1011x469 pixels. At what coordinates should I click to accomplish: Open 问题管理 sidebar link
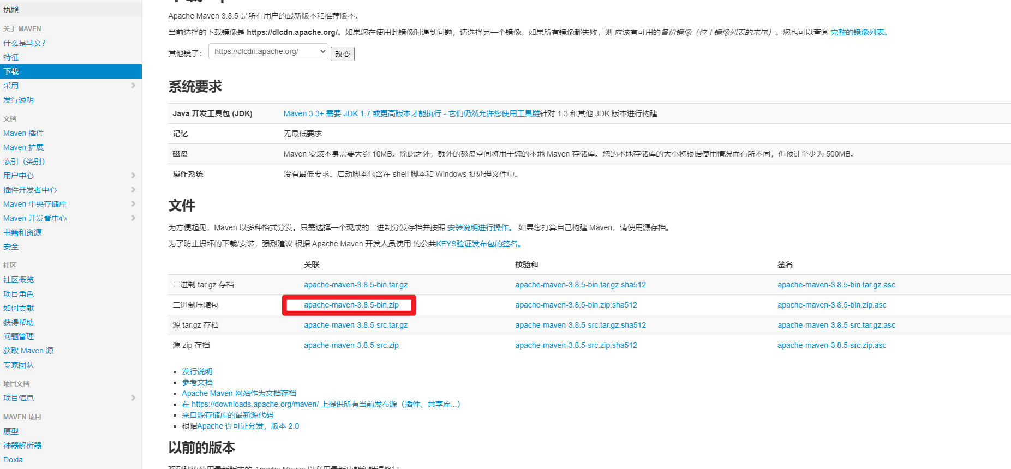point(19,336)
